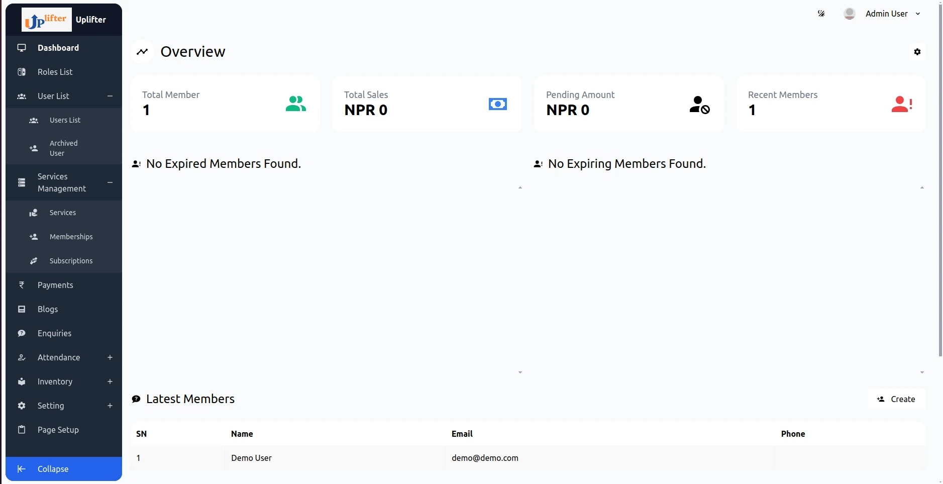Expand the Setting menu section
The width and height of the screenshot is (943, 484).
(110, 406)
